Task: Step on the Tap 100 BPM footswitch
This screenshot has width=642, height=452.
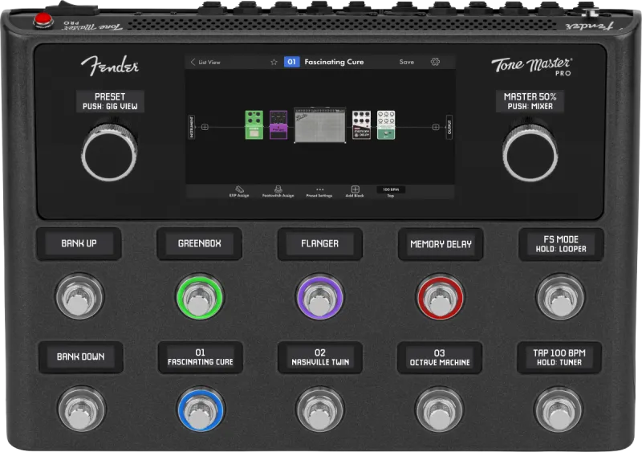Action: point(558,409)
